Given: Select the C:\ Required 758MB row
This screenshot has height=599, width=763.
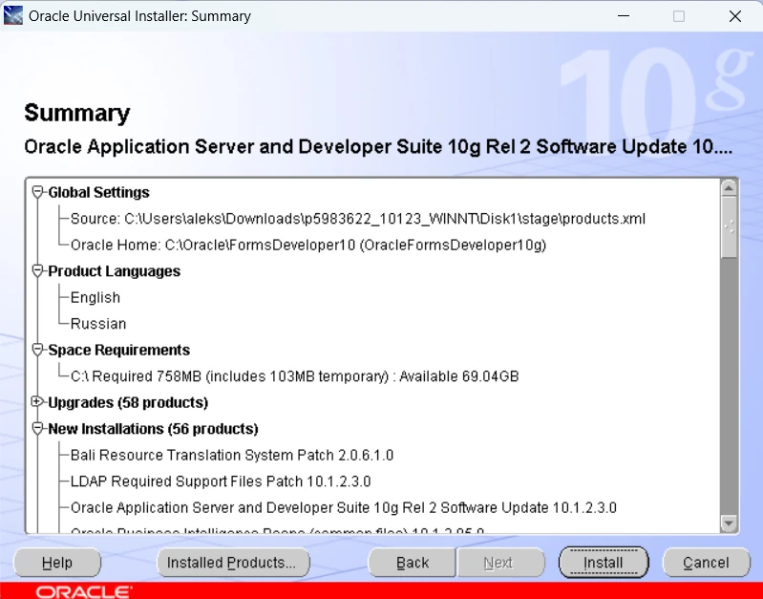Looking at the screenshot, I should pos(295,376).
